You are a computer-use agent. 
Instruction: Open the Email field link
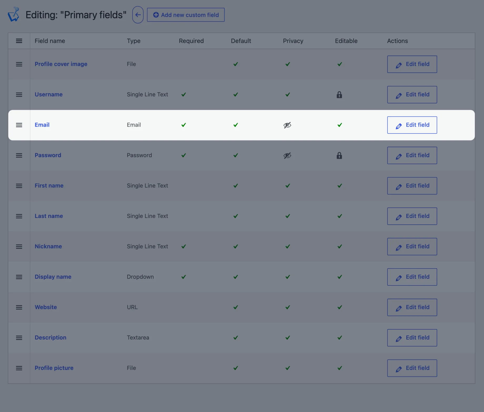tap(42, 125)
